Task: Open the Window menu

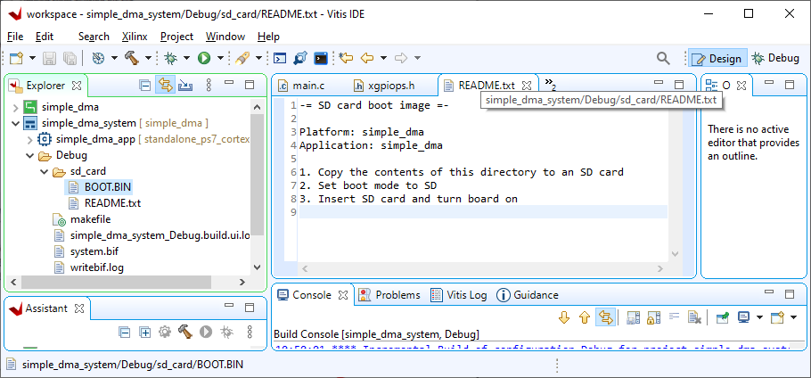Action: (225, 37)
